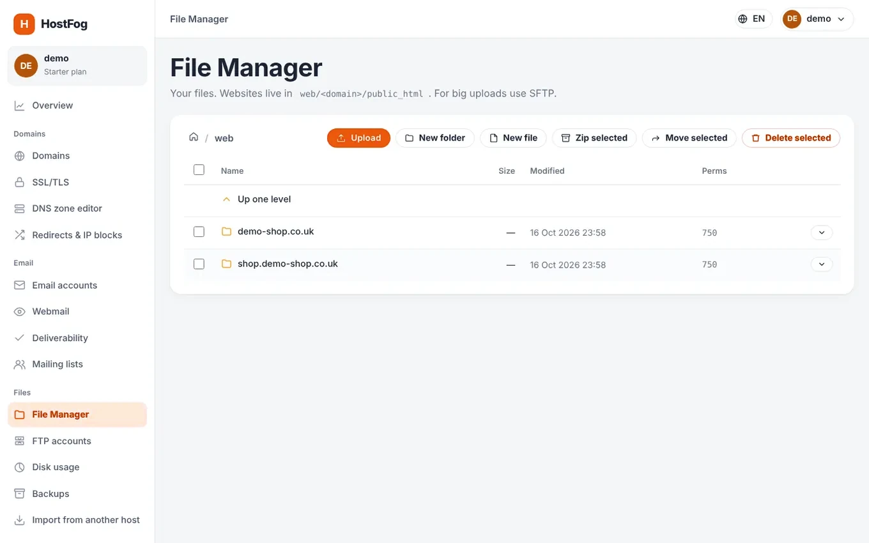This screenshot has height=543, width=869.
Task: Go to Email accounts
Action: [x=77, y=286]
